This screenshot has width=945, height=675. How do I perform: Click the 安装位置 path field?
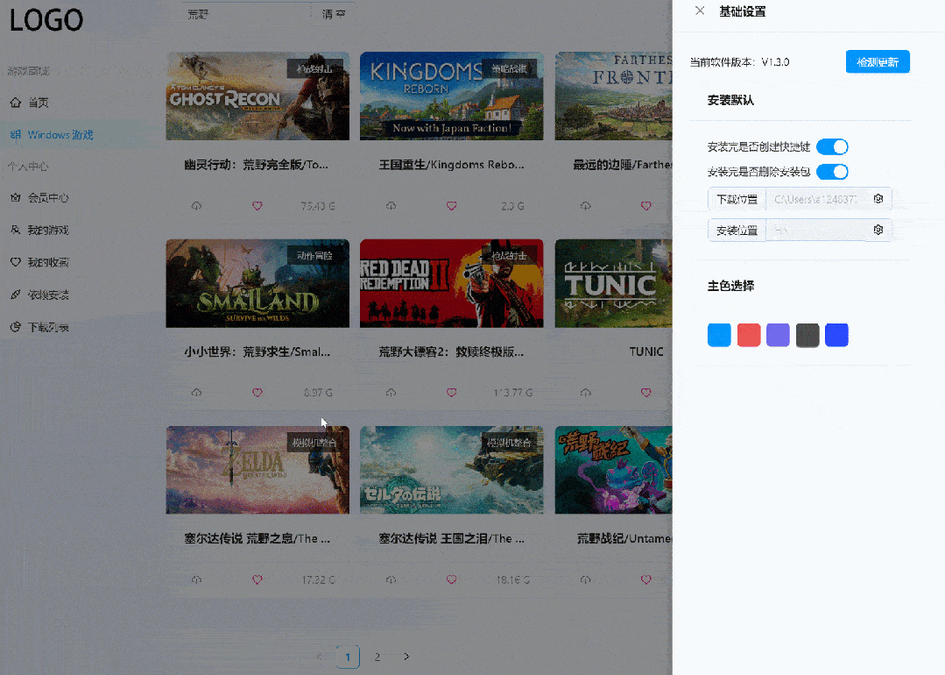point(816,230)
